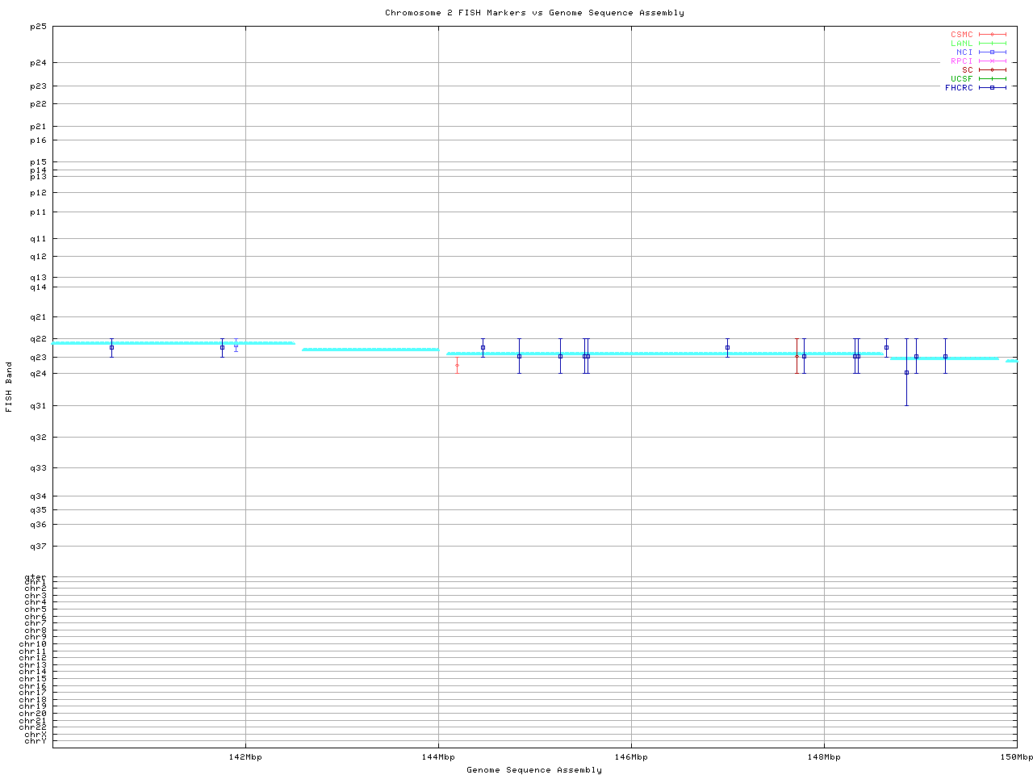Click the cyan band segment between 143 and 144Mbp
The width and height of the screenshot is (1033, 775).
click(x=370, y=350)
